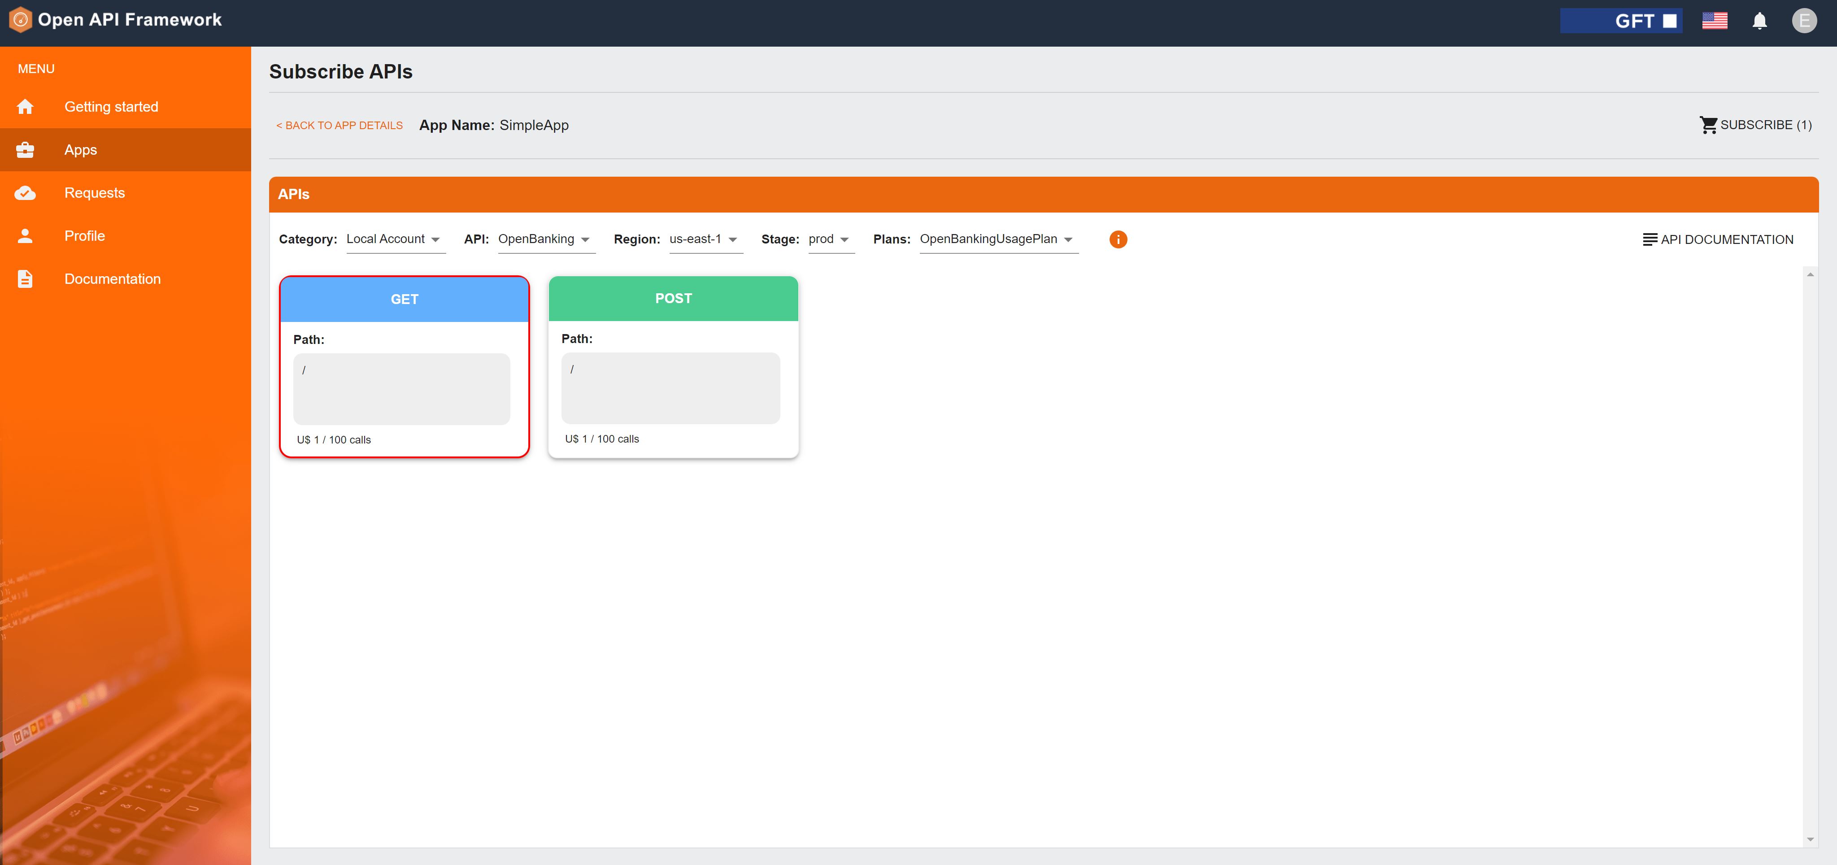This screenshot has height=865, width=1837.
Task: Select the Getting started home icon
Action: [x=25, y=106]
